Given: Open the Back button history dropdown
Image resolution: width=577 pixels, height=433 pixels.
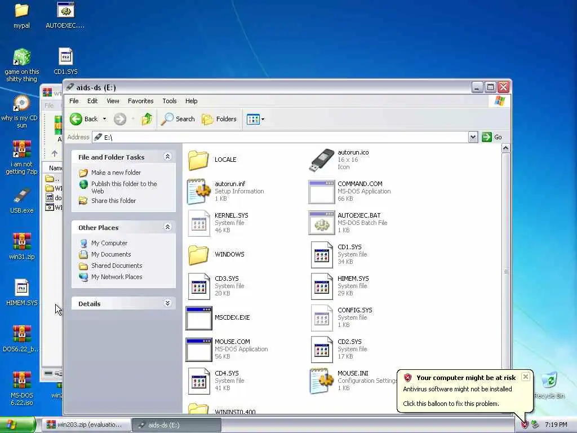Looking at the screenshot, I should tap(104, 119).
